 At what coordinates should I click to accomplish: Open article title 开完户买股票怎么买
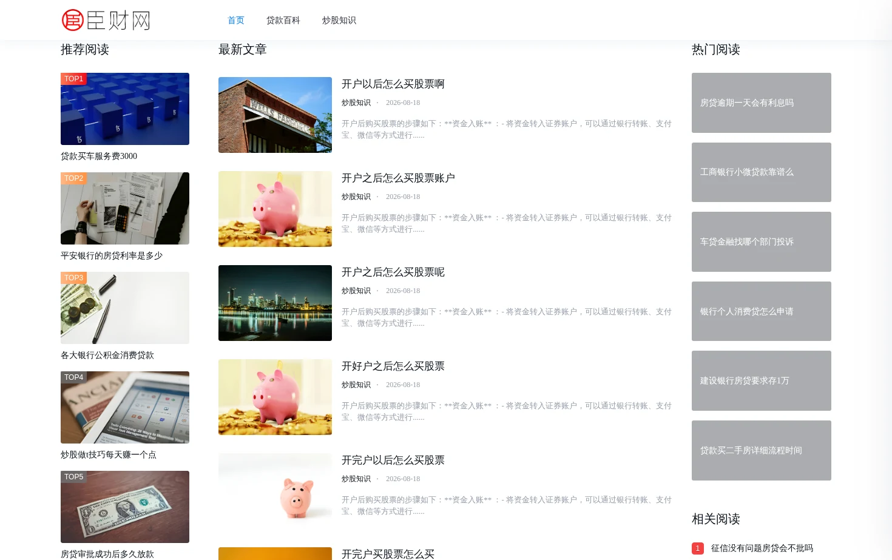tap(388, 554)
